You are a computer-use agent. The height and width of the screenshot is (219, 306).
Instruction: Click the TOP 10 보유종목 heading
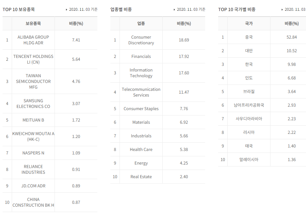(x=19, y=9)
